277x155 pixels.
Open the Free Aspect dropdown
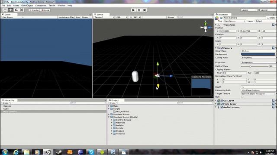tap(13, 17)
